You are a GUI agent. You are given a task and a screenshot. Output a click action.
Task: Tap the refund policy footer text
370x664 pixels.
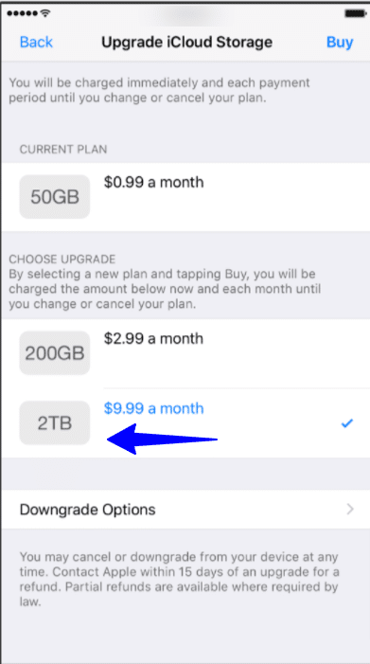[x=179, y=580]
